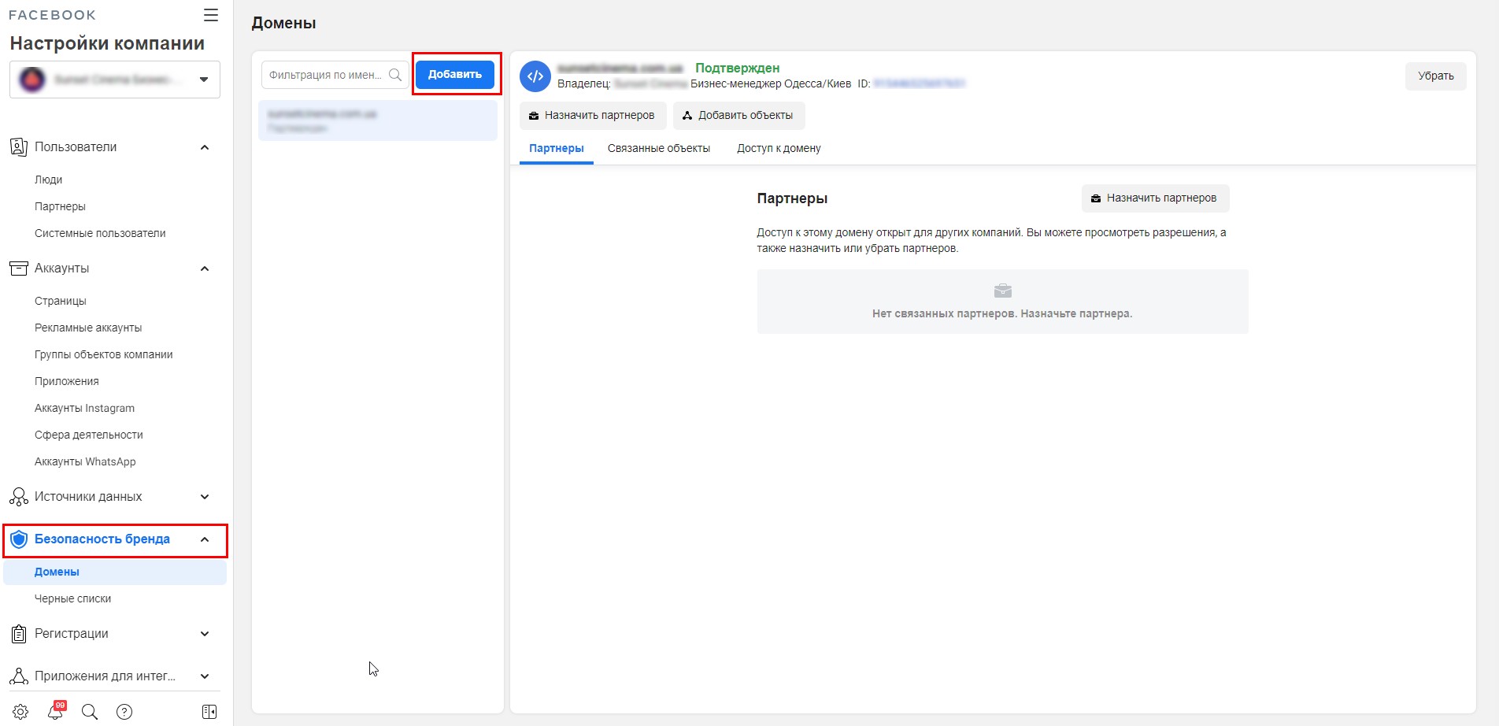Screen dimensions: 1499x726
Task: Open the help question mark icon
Action: pos(124,712)
